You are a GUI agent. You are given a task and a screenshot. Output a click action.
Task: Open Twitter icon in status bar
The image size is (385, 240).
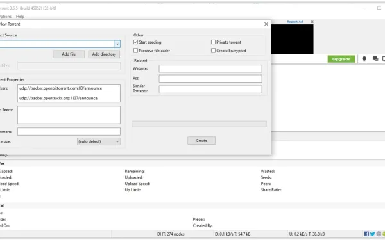[372, 234]
